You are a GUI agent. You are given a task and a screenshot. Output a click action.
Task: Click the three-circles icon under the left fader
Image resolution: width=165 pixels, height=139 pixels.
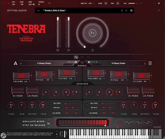pos(58,50)
